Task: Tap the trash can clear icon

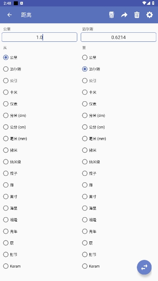Action: point(137,15)
